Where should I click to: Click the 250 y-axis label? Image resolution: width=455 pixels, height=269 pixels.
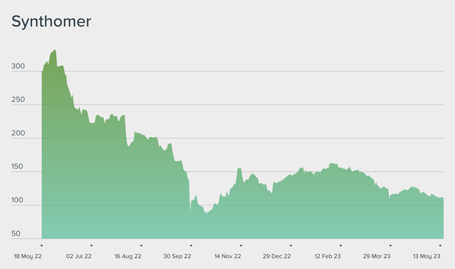tap(18, 100)
